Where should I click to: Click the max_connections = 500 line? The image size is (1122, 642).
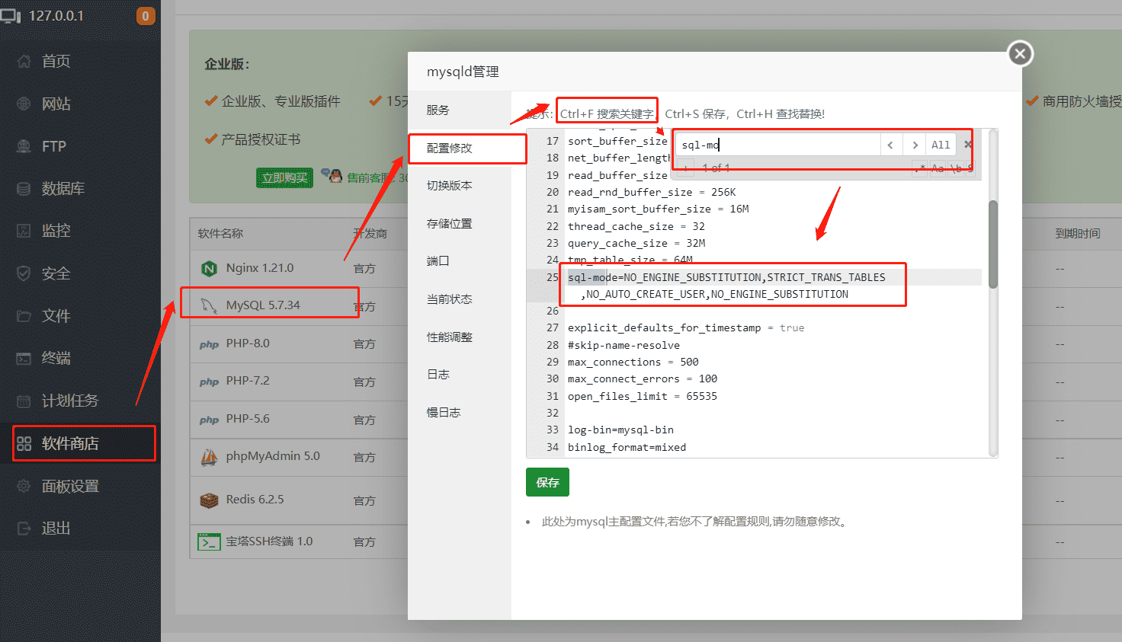(x=633, y=362)
